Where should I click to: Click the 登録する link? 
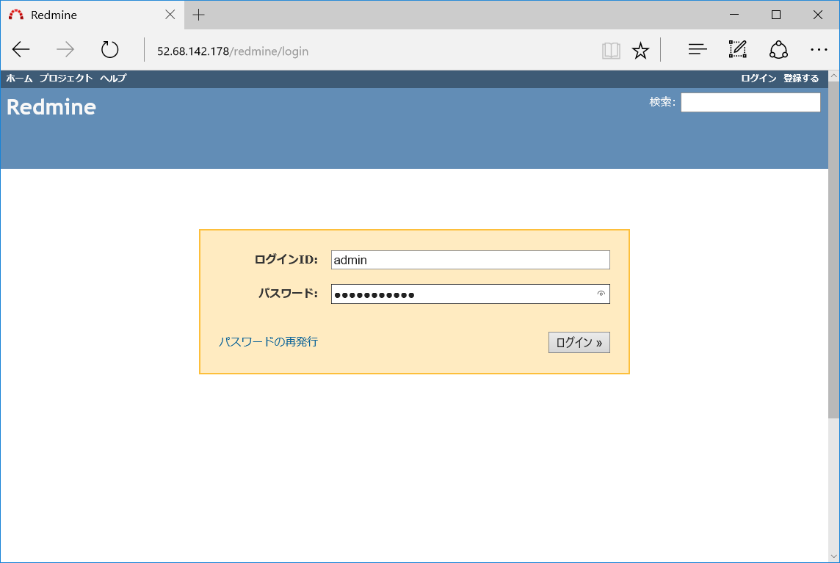(801, 78)
